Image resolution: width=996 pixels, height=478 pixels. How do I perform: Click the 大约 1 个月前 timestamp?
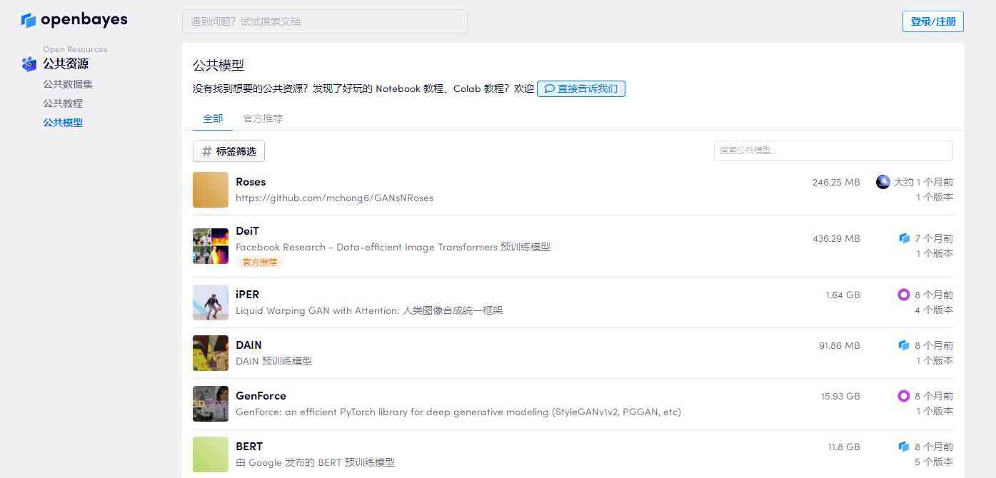[923, 182]
